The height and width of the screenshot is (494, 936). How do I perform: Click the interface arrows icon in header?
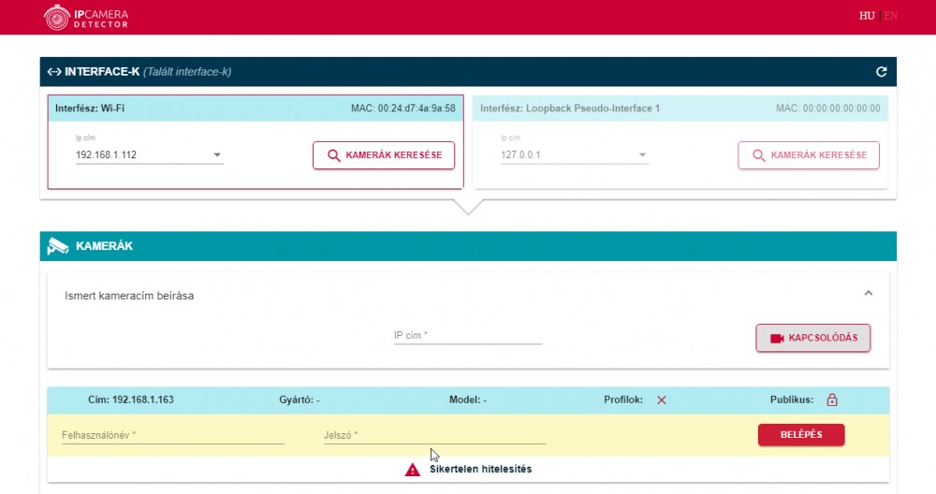click(x=54, y=72)
